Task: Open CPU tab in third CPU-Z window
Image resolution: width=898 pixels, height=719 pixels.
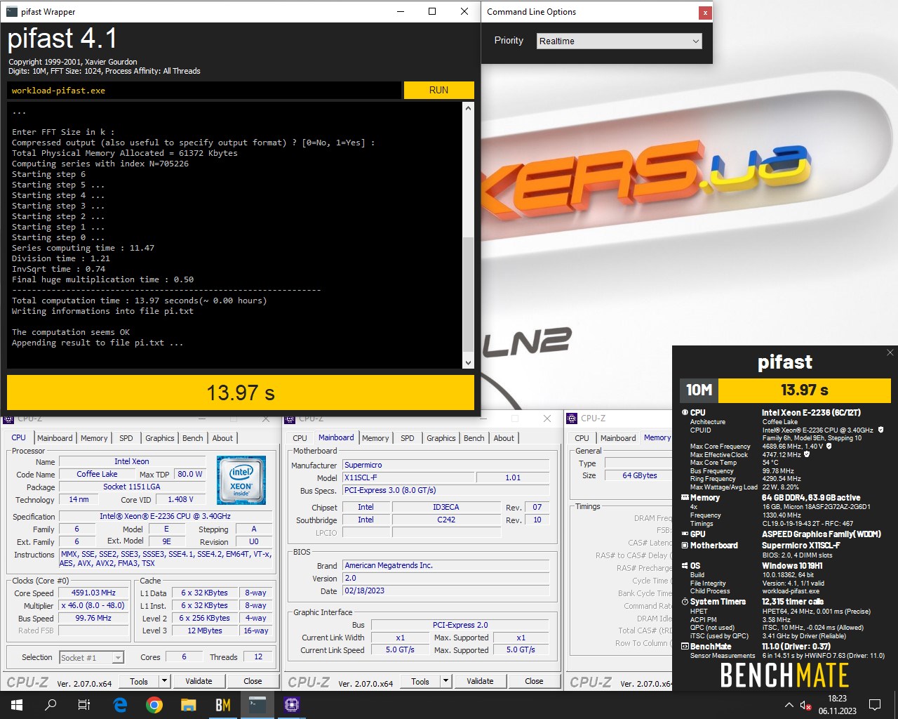Action: (582, 438)
